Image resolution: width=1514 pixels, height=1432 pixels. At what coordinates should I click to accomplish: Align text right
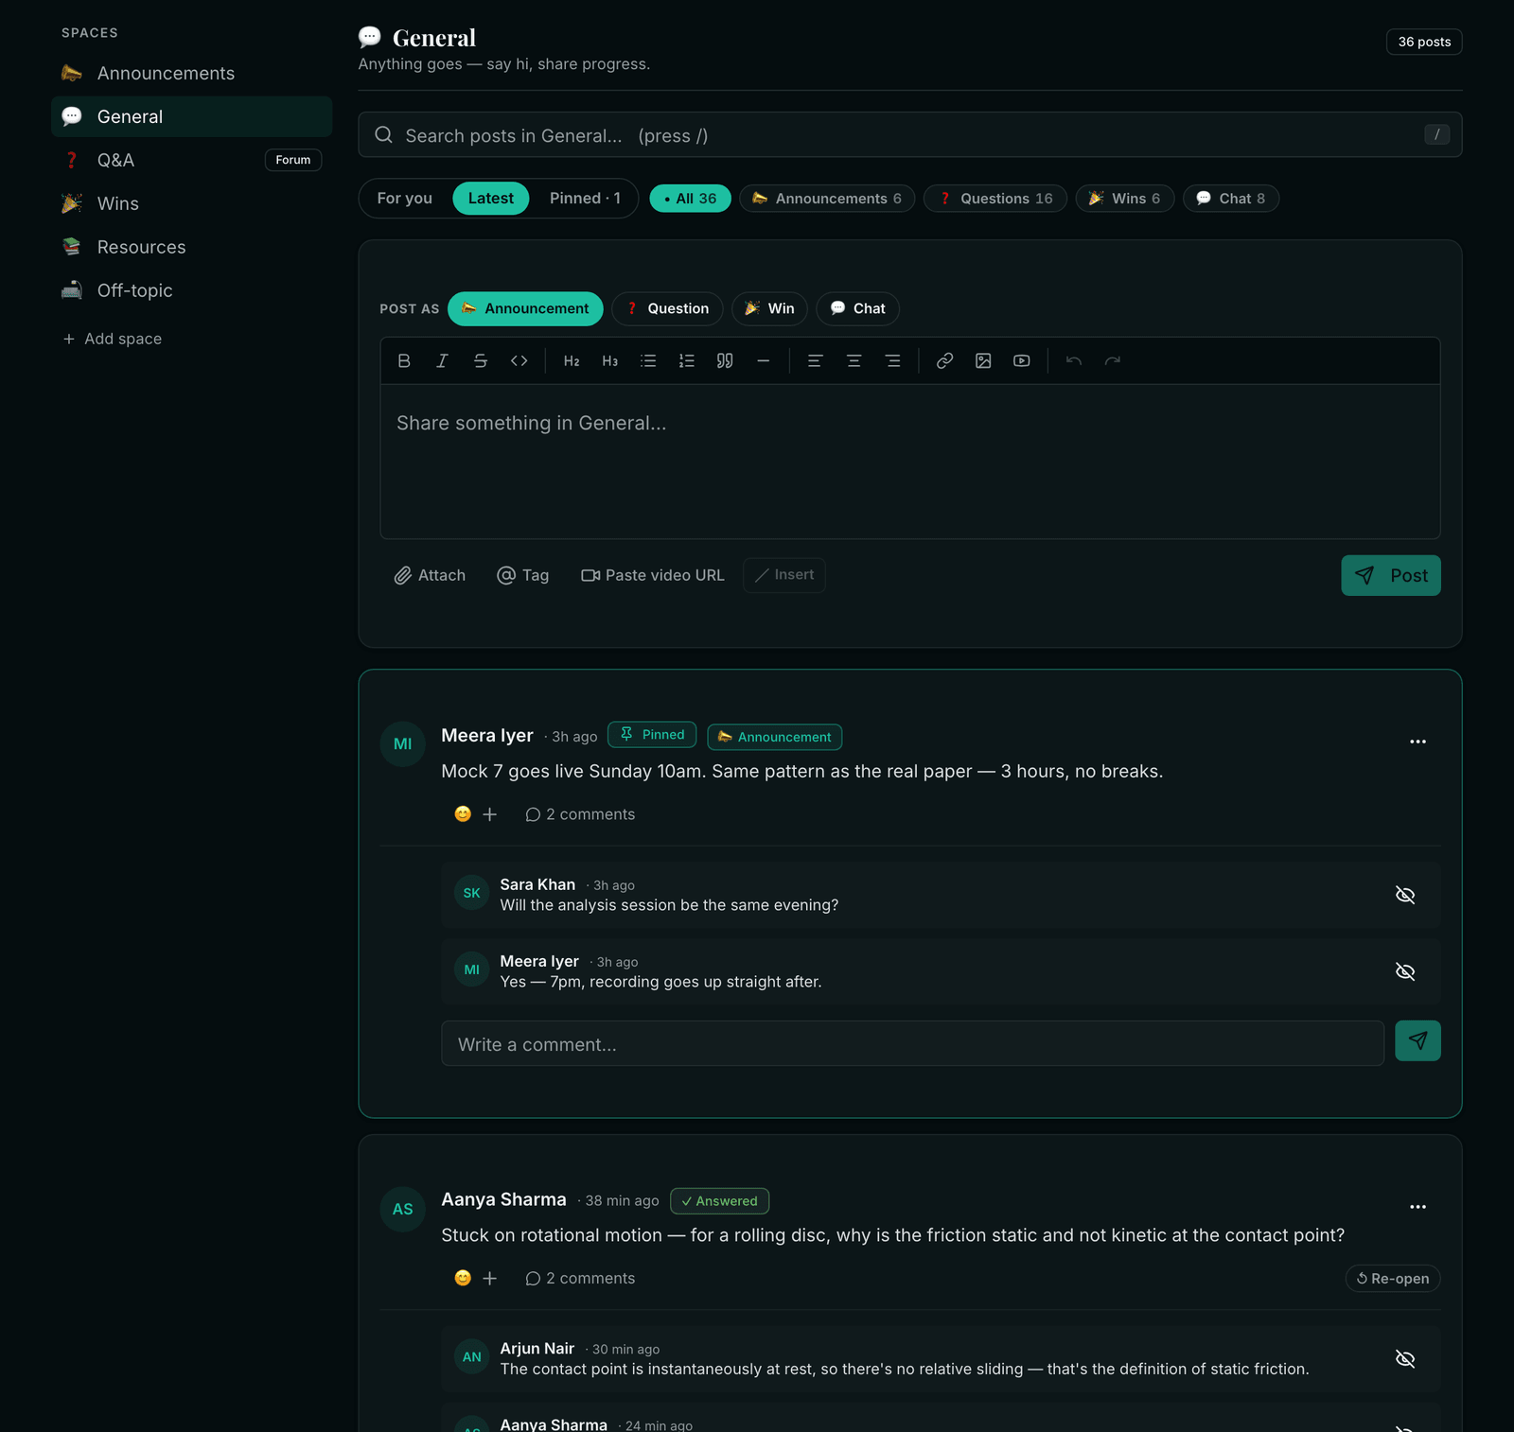[892, 360]
